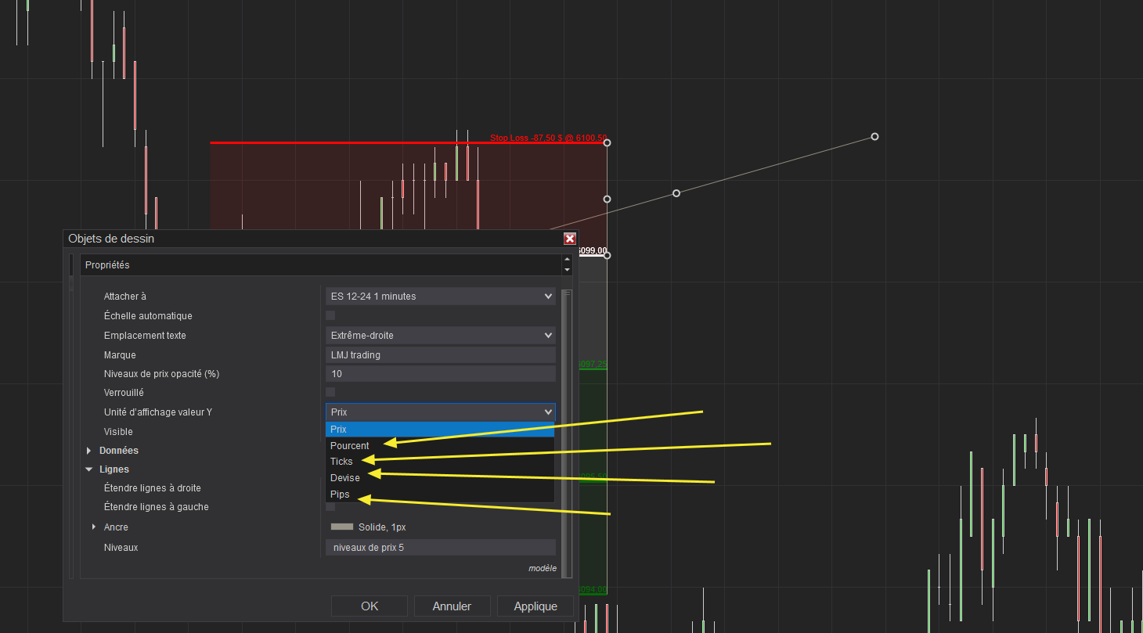This screenshot has height=633, width=1143.
Task: Select Ticks in the dropdown list
Action: pyautogui.click(x=342, y=462)
